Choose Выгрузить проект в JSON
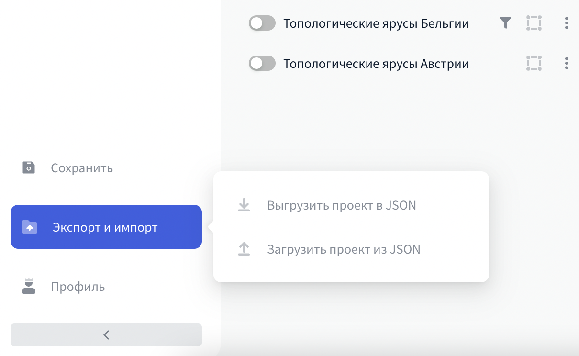The height and width of the screenshot is (356, 579). pyautogui.click(x=342, y=206)
